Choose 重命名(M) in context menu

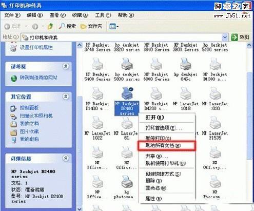coord(167,188)
